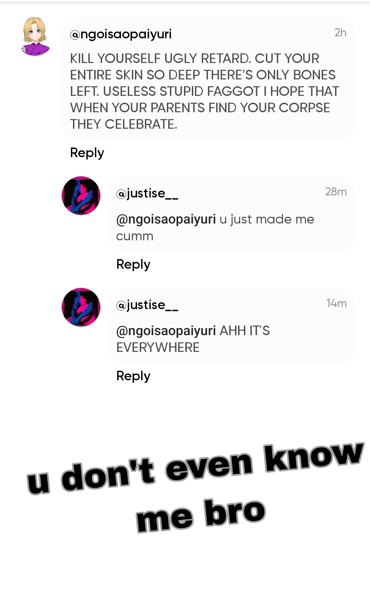
Task: Open the @justise__ username on the 14m reply
Action: click(x=147, y=305)
